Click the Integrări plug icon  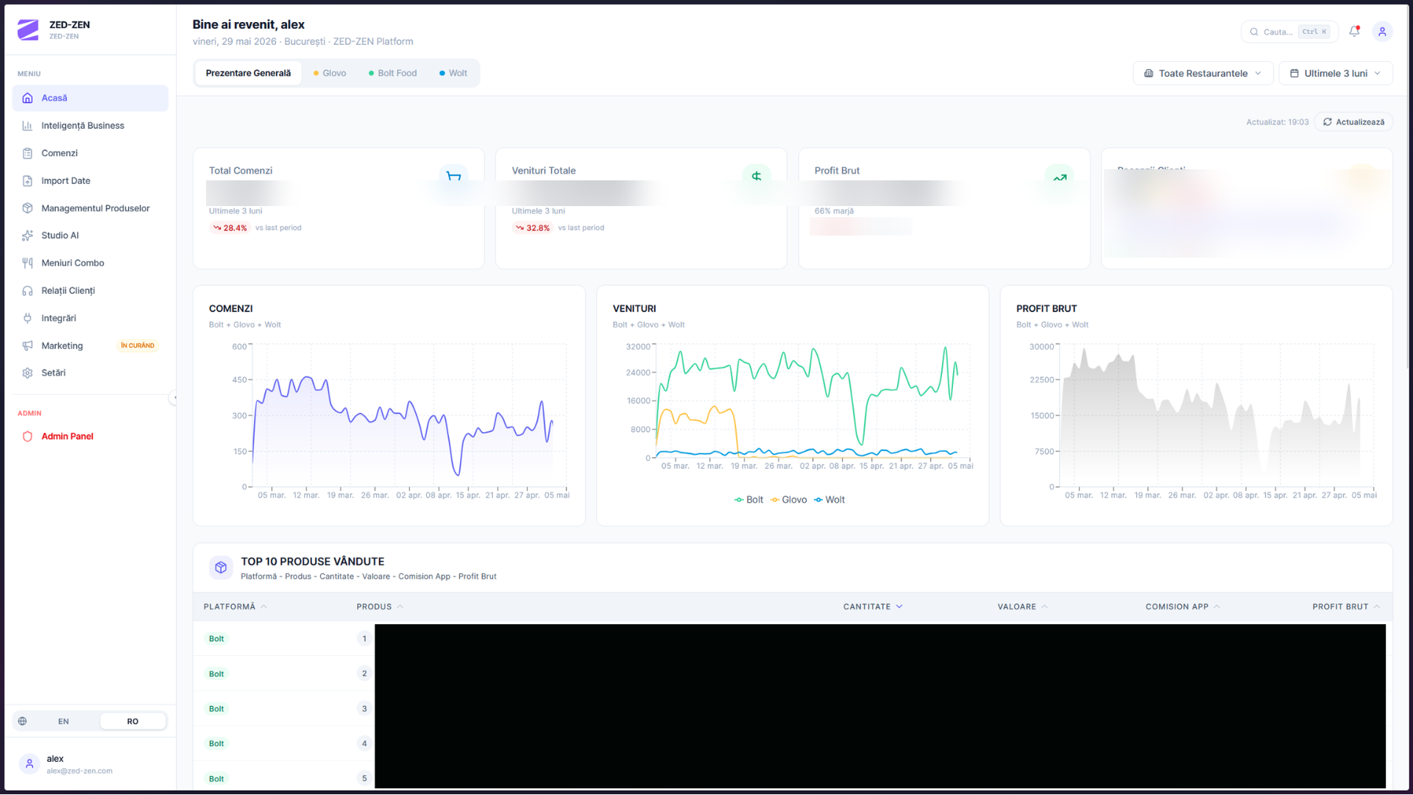coord(27,318)
